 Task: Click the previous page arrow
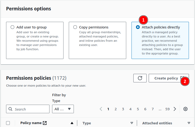[101, 109]
